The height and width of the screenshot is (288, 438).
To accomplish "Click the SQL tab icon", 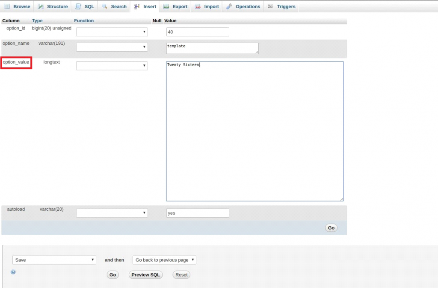I will (x=78, y=6).
